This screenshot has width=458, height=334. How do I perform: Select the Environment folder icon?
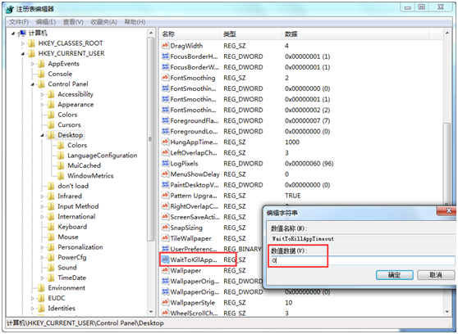pos(42,288)
